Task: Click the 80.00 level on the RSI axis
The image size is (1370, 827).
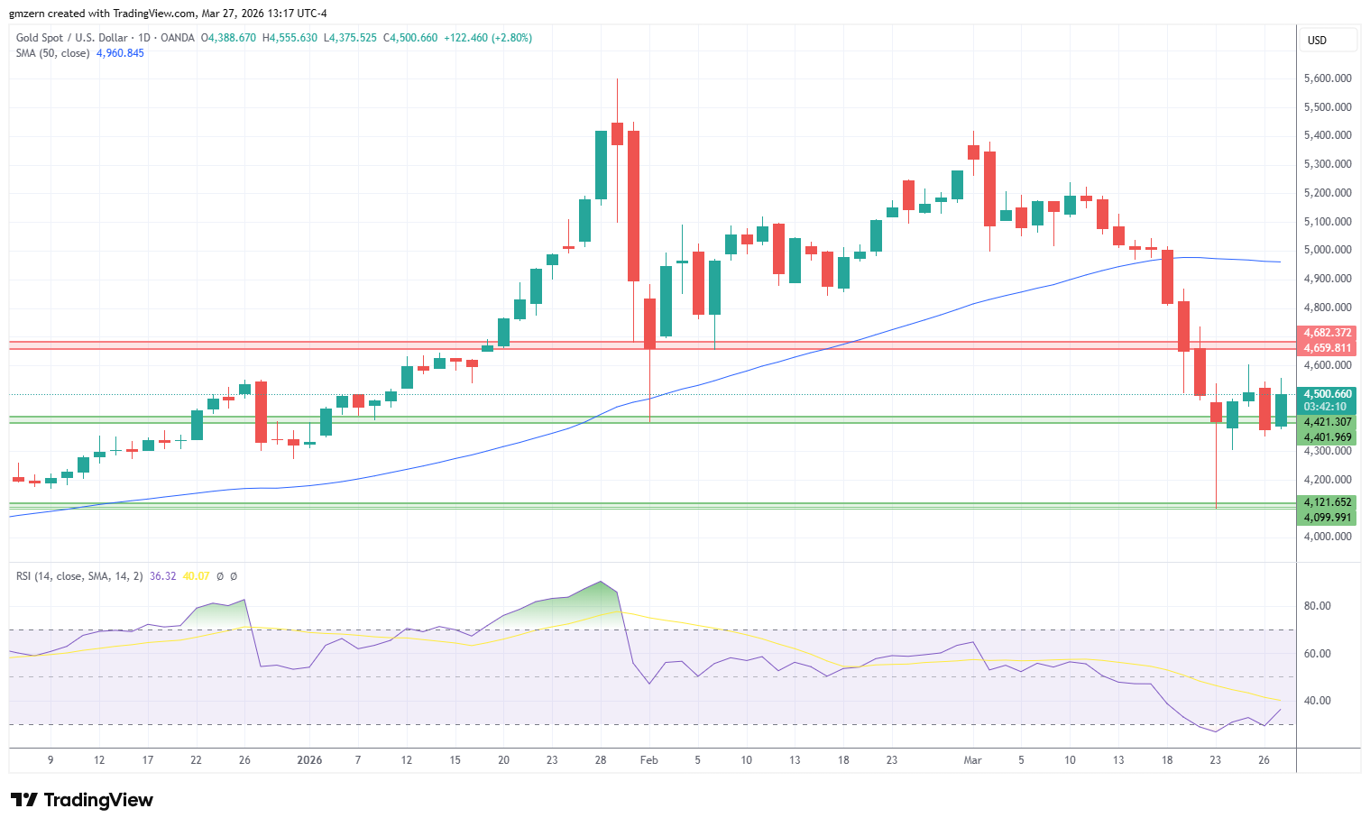Action: (x=1318, y=606)
